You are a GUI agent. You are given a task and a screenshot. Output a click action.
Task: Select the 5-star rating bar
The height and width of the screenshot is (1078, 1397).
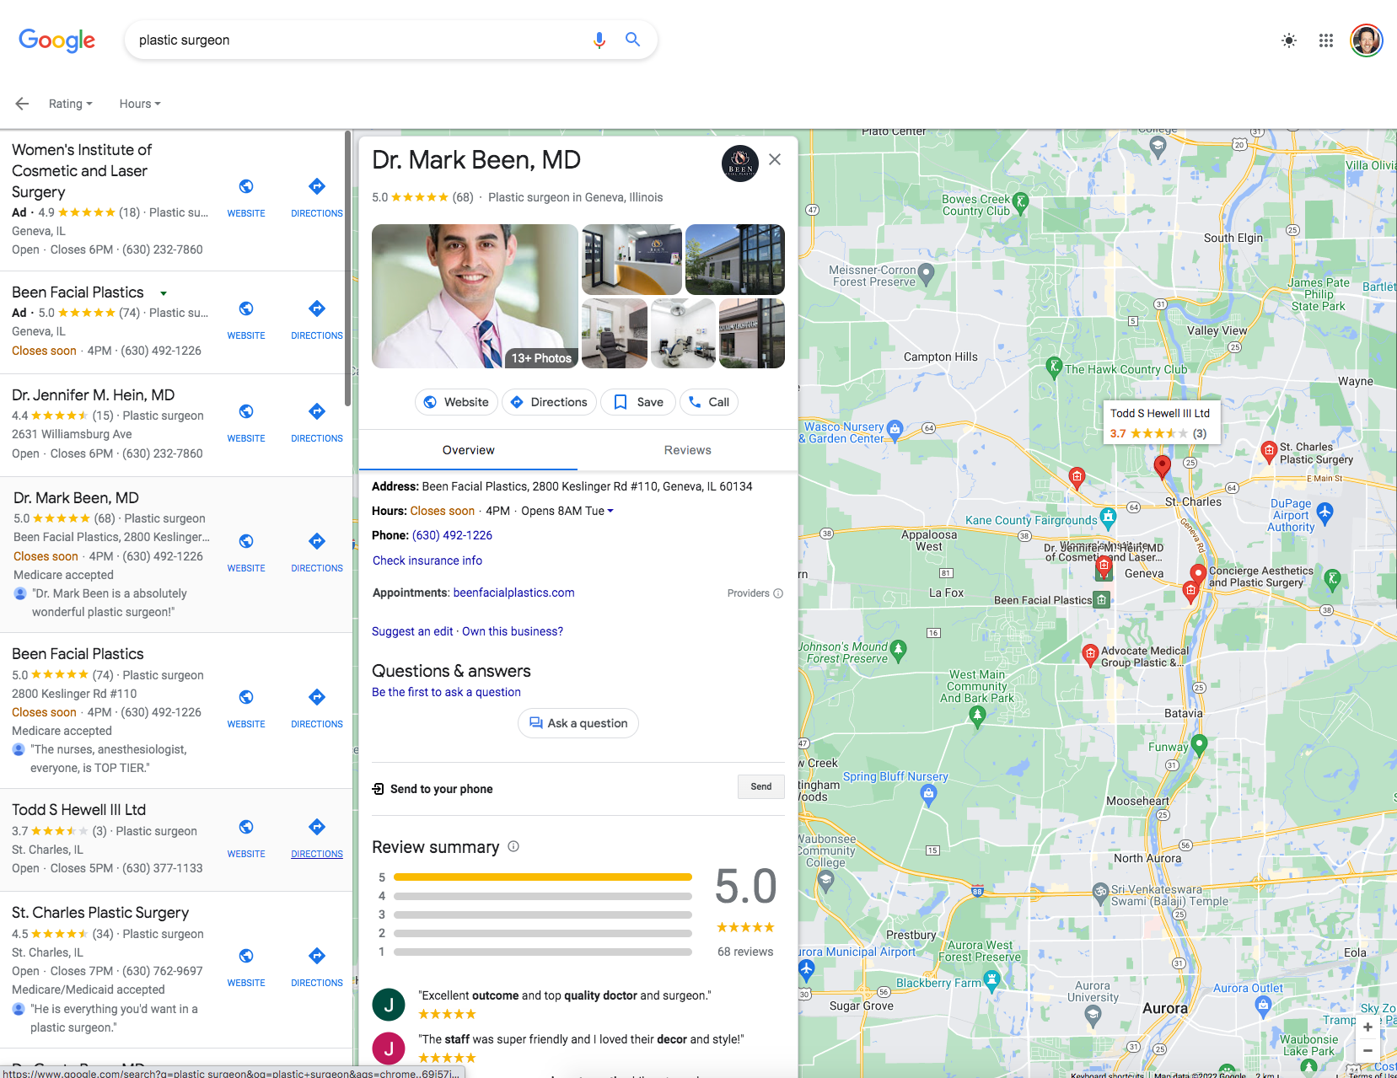(x=543, y=877)
